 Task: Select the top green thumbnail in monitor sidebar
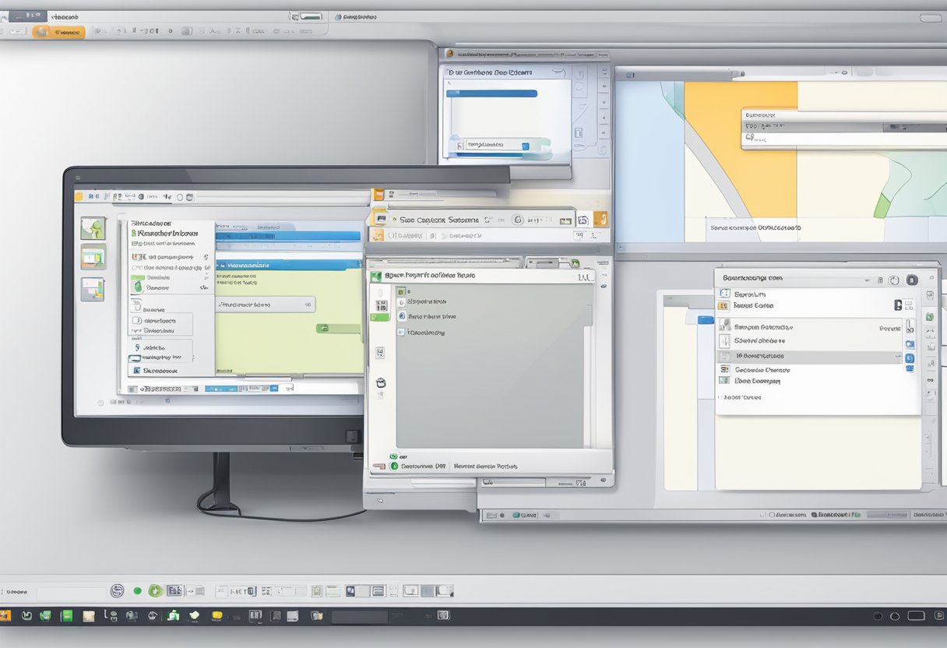[93, 228]
